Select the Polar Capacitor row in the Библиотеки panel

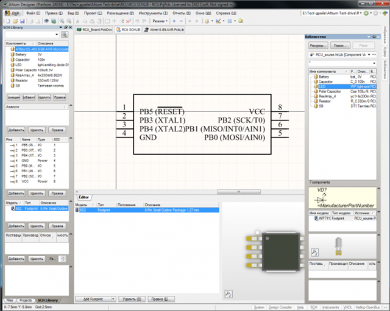pos(342,91)
